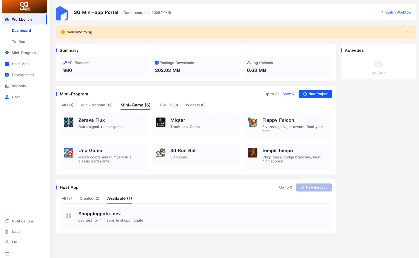
Task: Select the Available (1) host app tab
Action: tap(120, 198)
